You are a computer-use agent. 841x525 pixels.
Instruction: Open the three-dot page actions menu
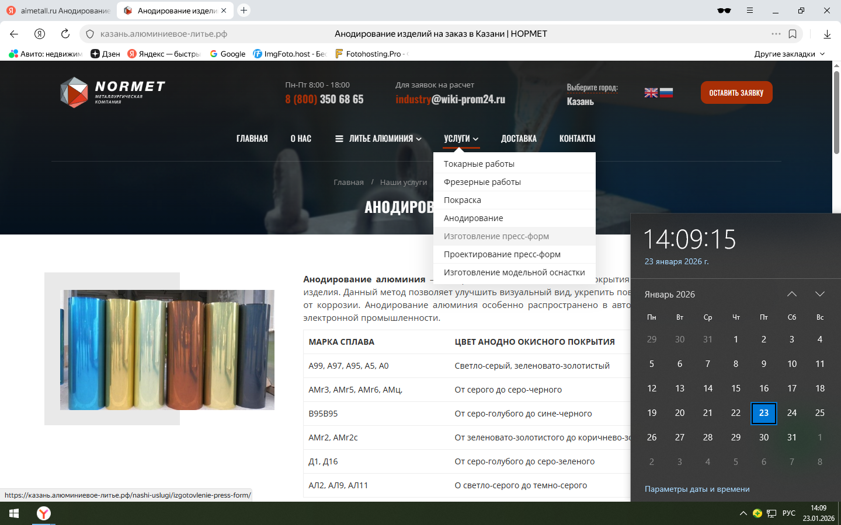pos(776,34)
